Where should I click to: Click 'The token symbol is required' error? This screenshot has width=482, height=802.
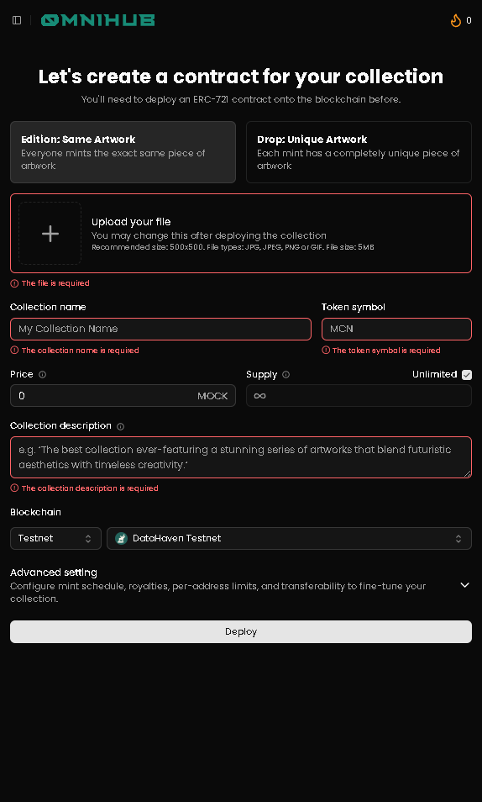(x=386, y=351)
